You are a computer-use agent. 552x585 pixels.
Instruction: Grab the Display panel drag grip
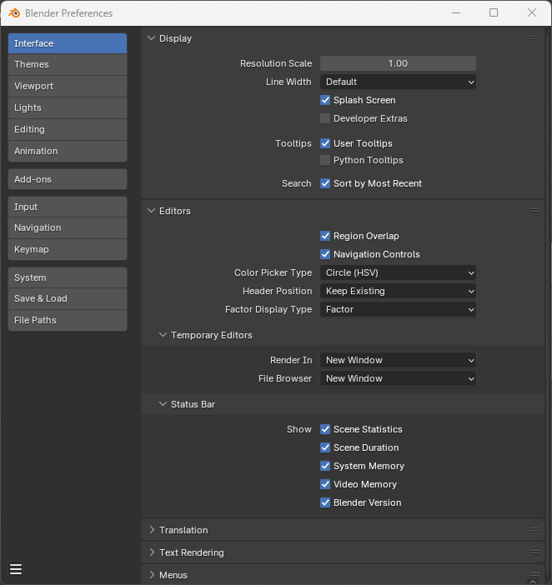[534, 38]
